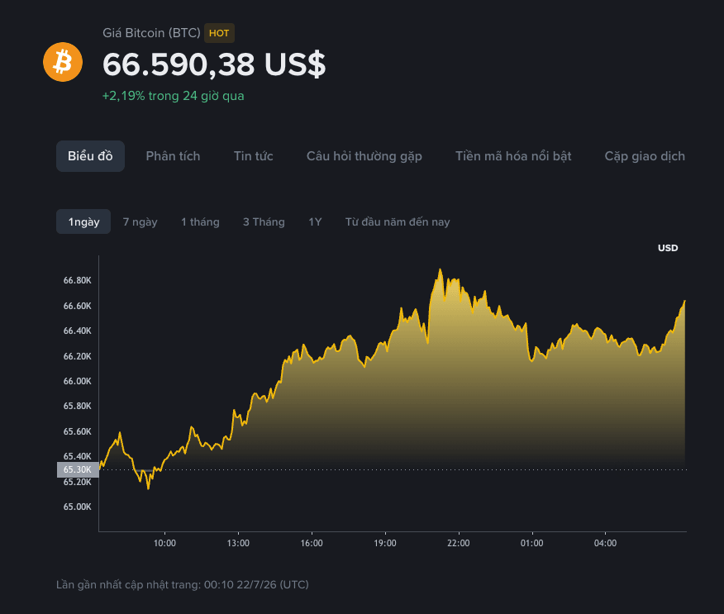This screenshot has width=724, height=614.
Task: Select the 1ngày time range
Action: (83, 221)
